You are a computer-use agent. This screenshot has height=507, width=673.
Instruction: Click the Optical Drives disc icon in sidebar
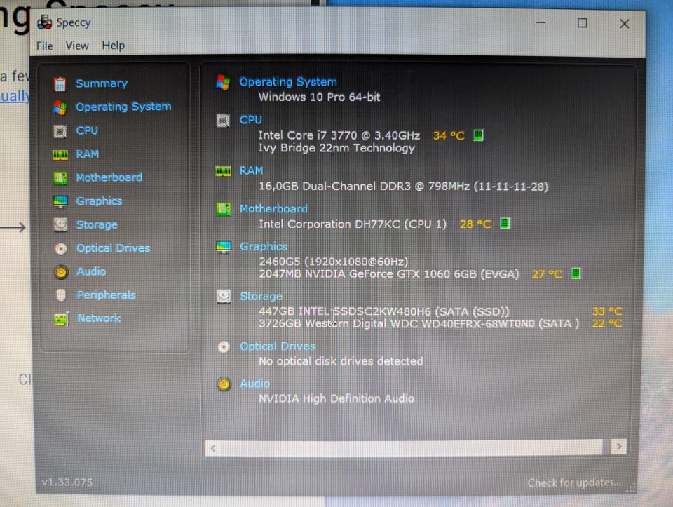(61, 248)
